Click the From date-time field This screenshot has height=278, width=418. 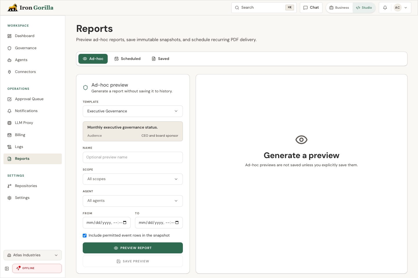107,223
